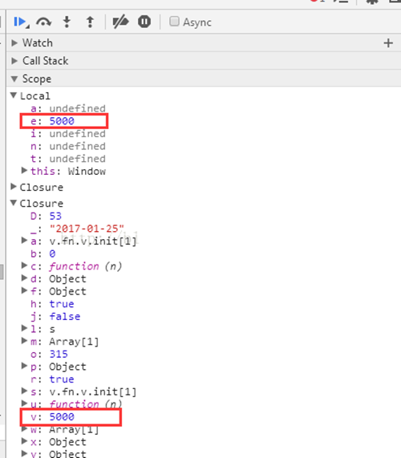Deactivate breakpoints icon

click(x=120, y=22)
